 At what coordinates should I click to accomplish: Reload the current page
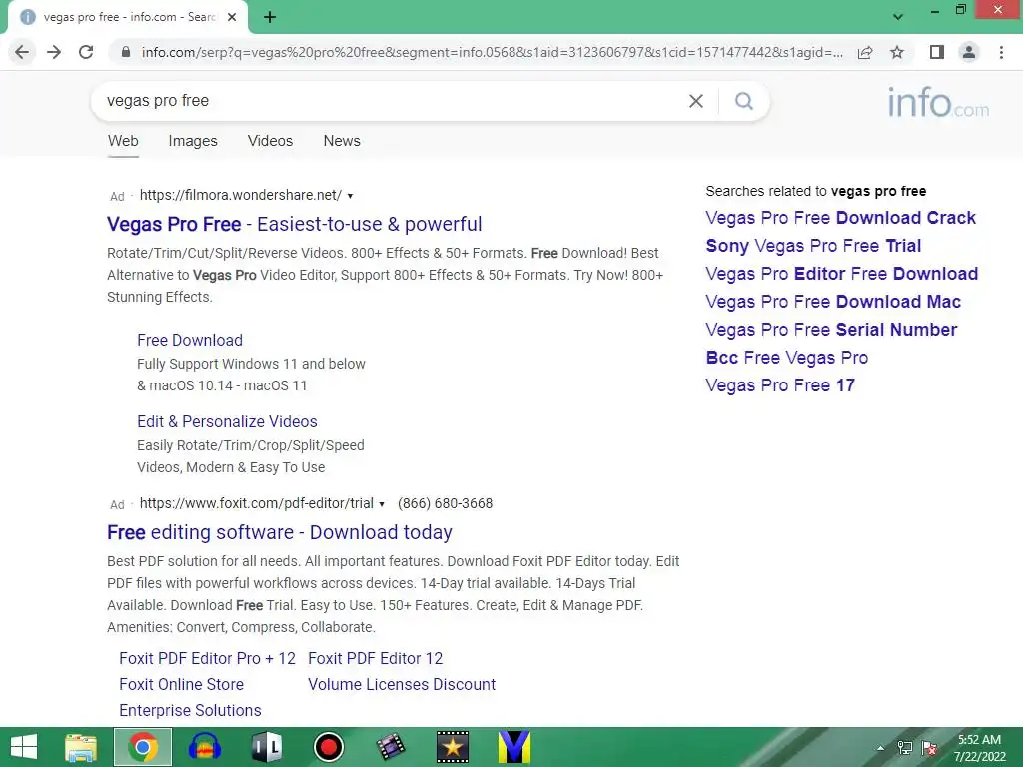86,52
